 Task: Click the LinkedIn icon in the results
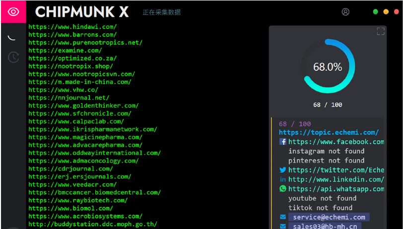tap(283, 179)
